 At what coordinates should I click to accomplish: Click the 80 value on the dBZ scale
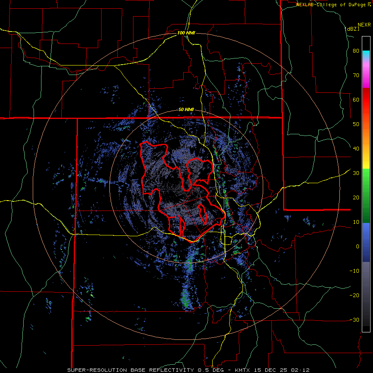(x=356, y=51)
